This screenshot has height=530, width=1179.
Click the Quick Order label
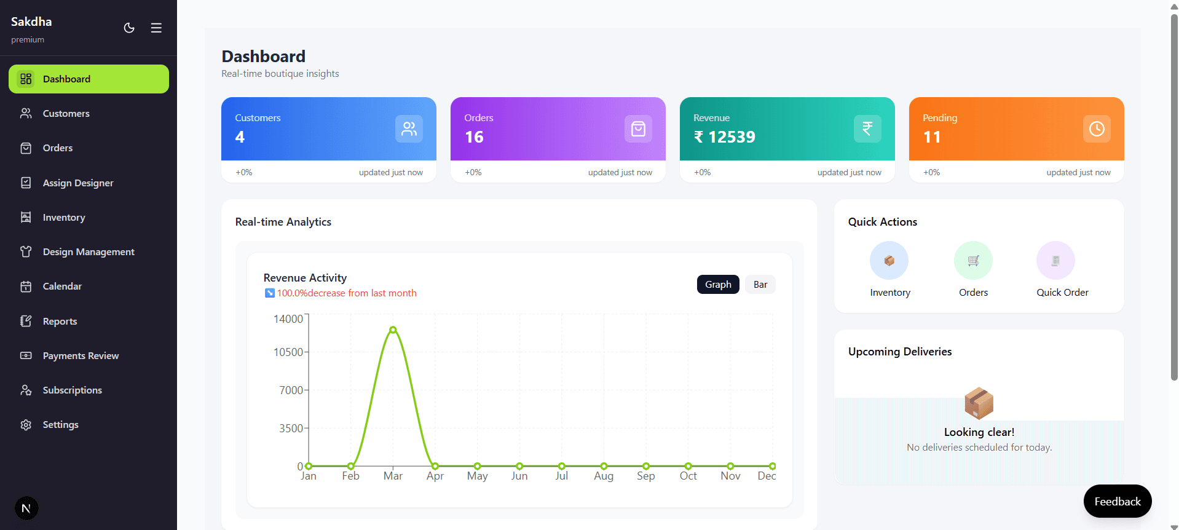(1062, 293)
